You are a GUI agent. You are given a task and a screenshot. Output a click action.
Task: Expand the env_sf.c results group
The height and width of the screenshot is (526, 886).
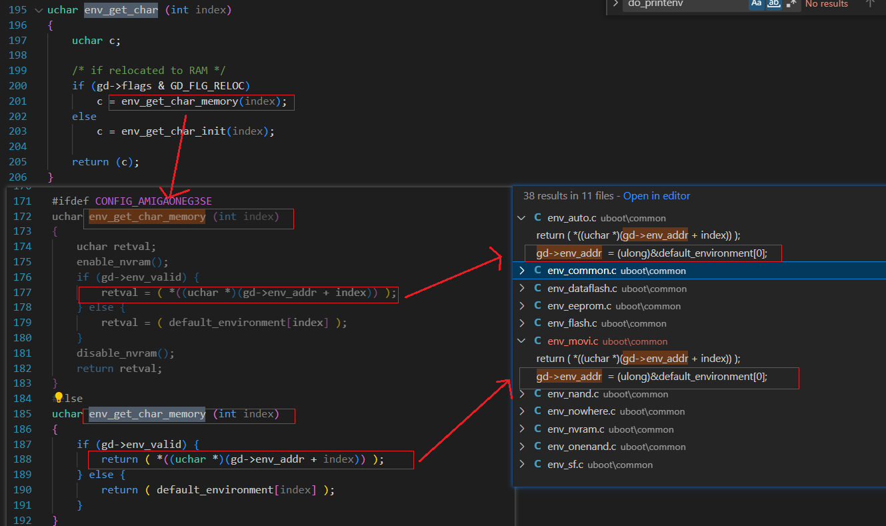[521, 465]
